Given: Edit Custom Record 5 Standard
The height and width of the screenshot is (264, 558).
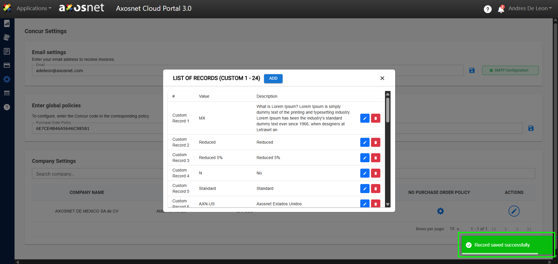Looking at the screenshot, I should 365,188.
